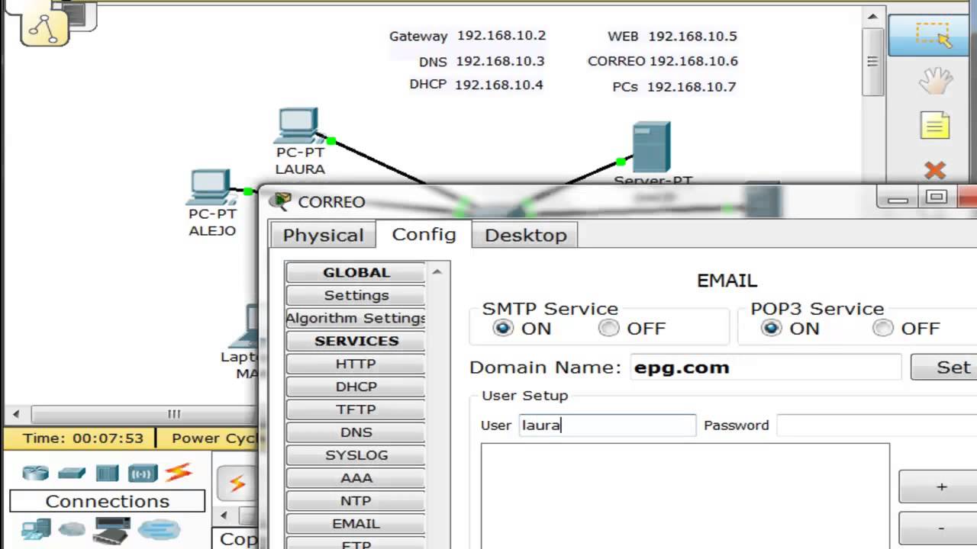Viewport: 977px width, 549px height.
Task: Open the FTP service settings
Action: (x=356, y=544)
